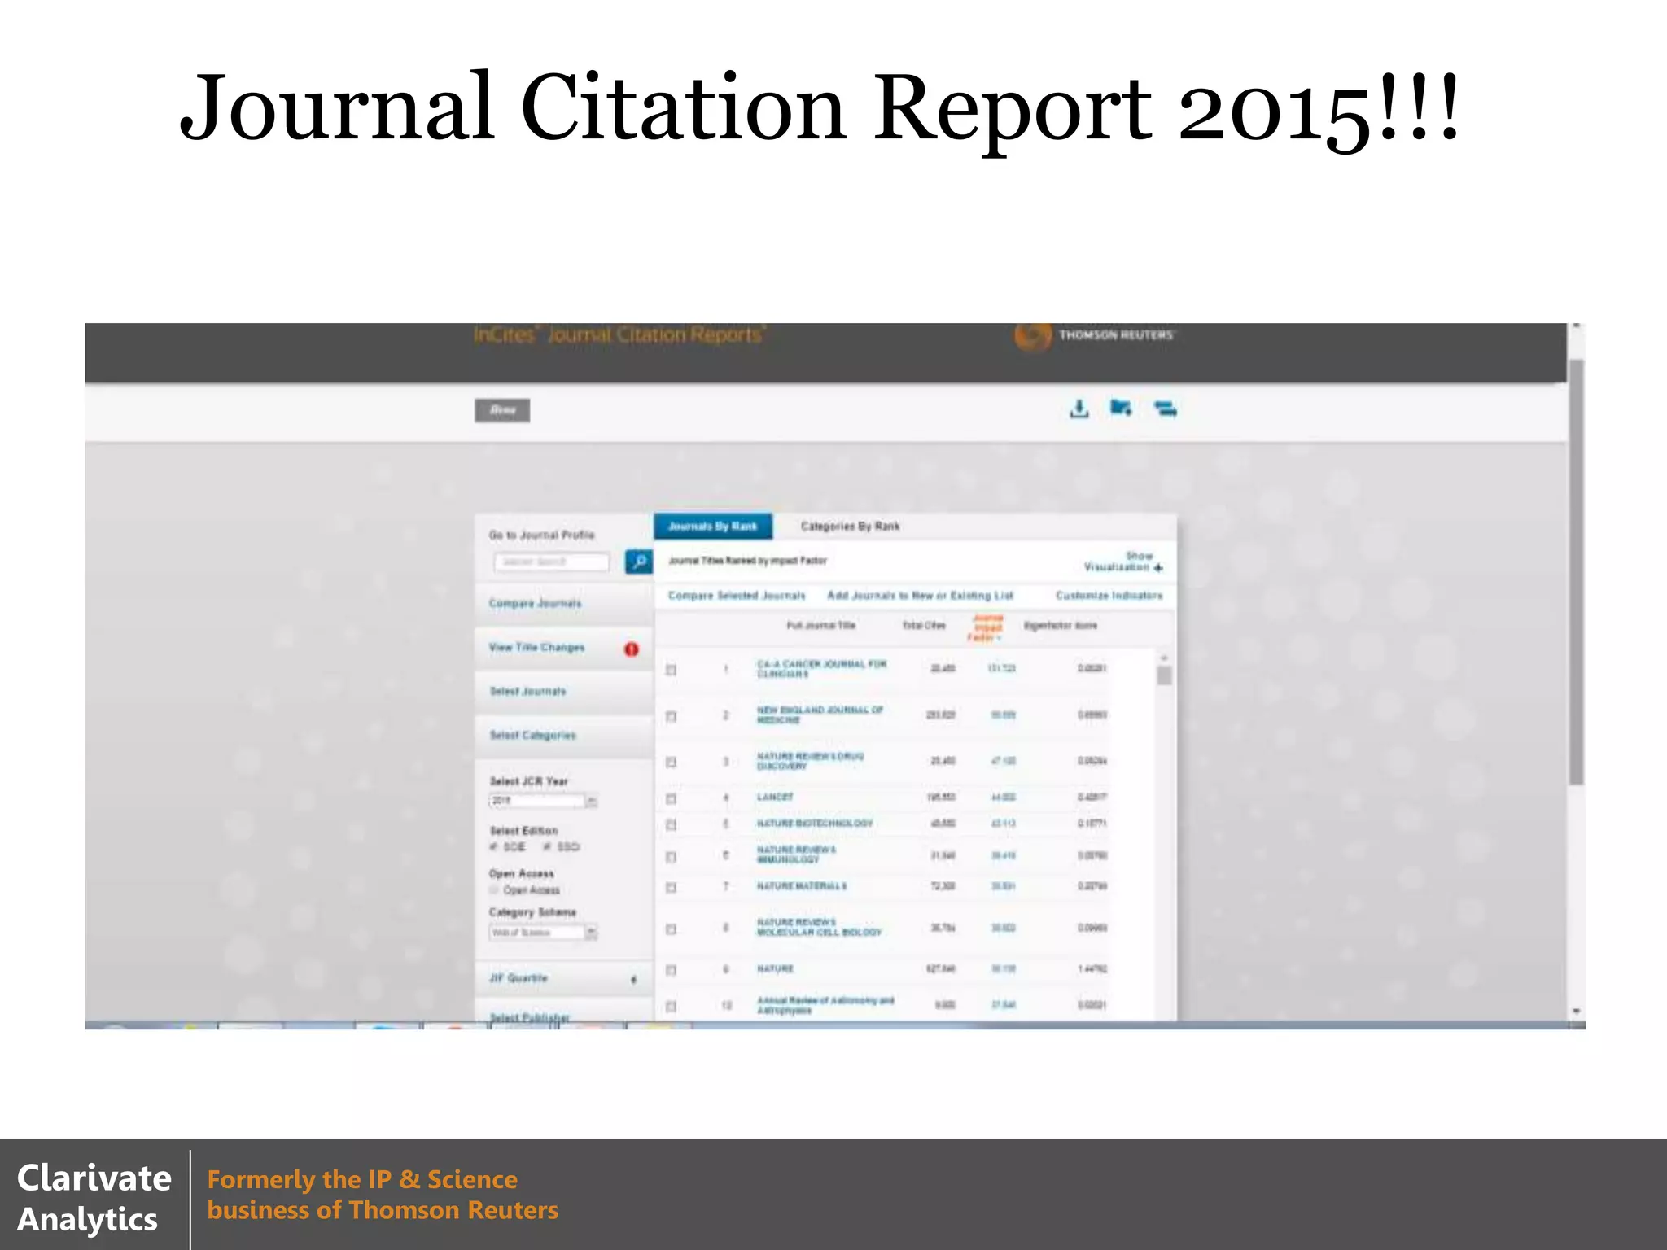Click View Title Changes in sidebar

[536, 648]
